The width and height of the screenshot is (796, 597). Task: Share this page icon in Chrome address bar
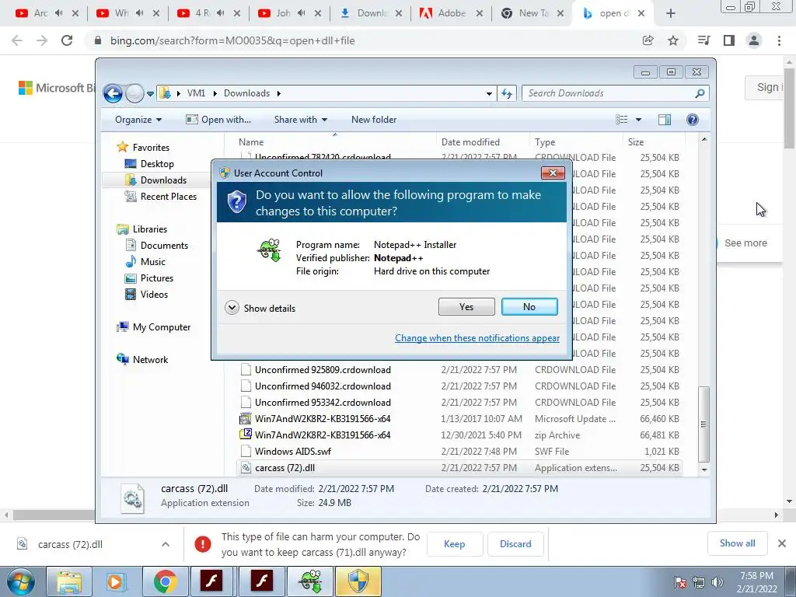click(648, 40)
